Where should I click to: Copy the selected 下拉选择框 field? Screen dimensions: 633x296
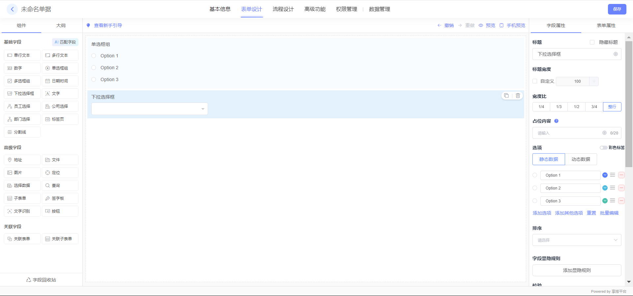pos(506,96)
